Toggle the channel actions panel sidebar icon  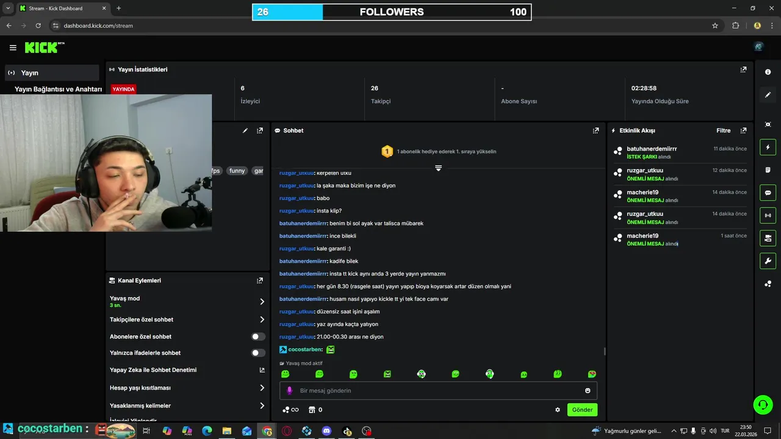tap(768, 238)
